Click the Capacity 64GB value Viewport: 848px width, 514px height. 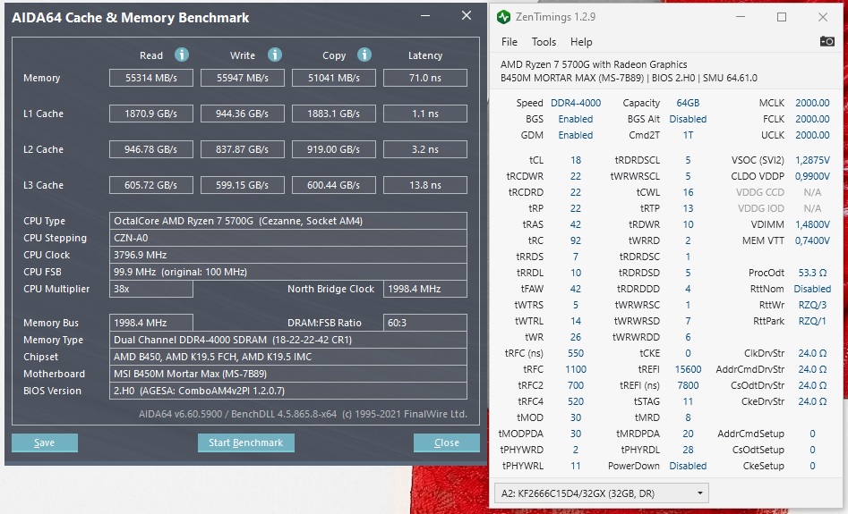[x=688, y=103]
